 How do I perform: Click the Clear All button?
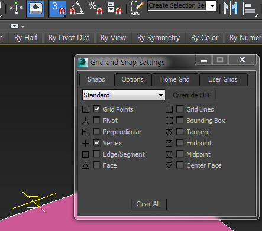149,204
